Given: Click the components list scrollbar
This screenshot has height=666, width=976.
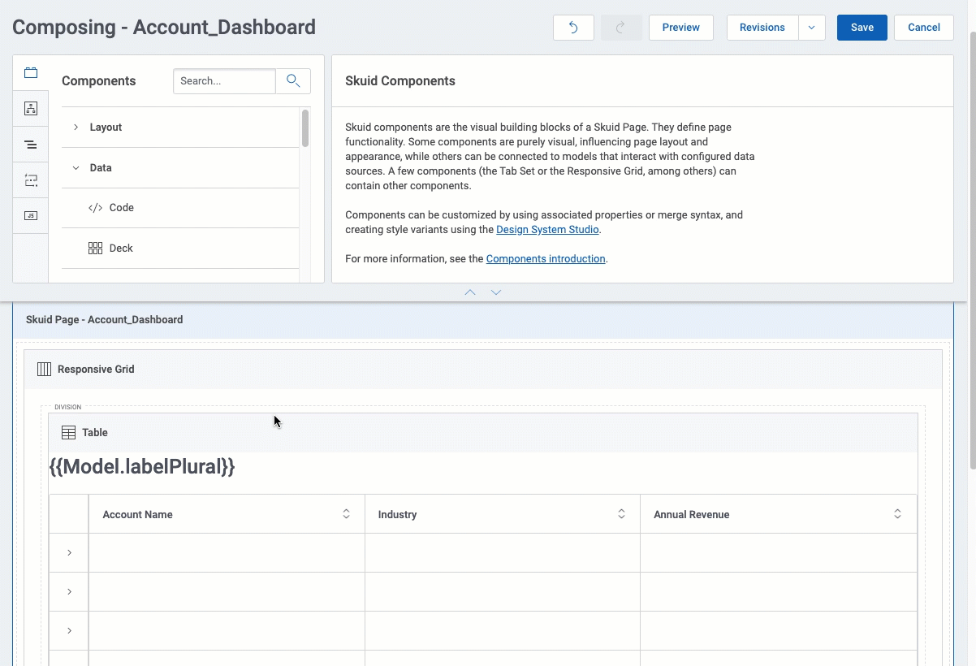Looking at the screenshot, I should 305,128.
